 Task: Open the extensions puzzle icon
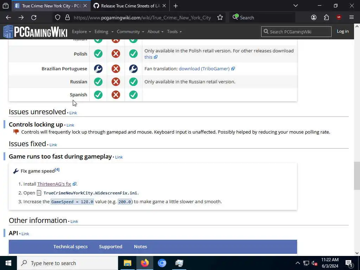pyautogui.click(x=326, y=18)
